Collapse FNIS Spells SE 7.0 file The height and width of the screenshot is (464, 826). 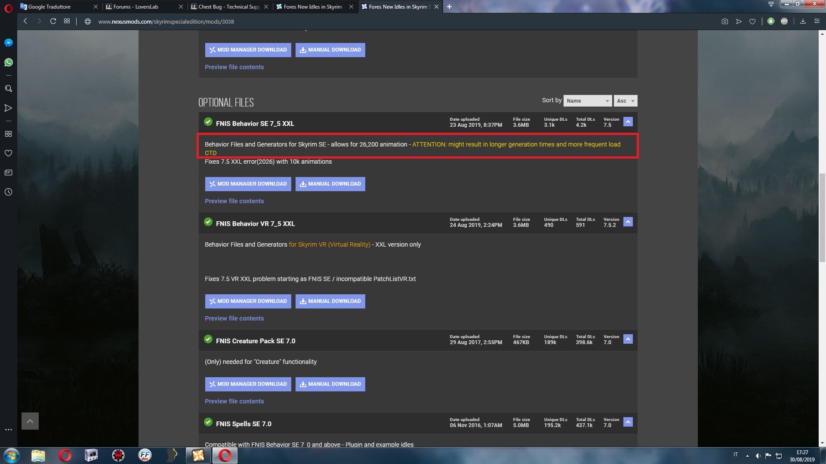[x=628, y=422]
